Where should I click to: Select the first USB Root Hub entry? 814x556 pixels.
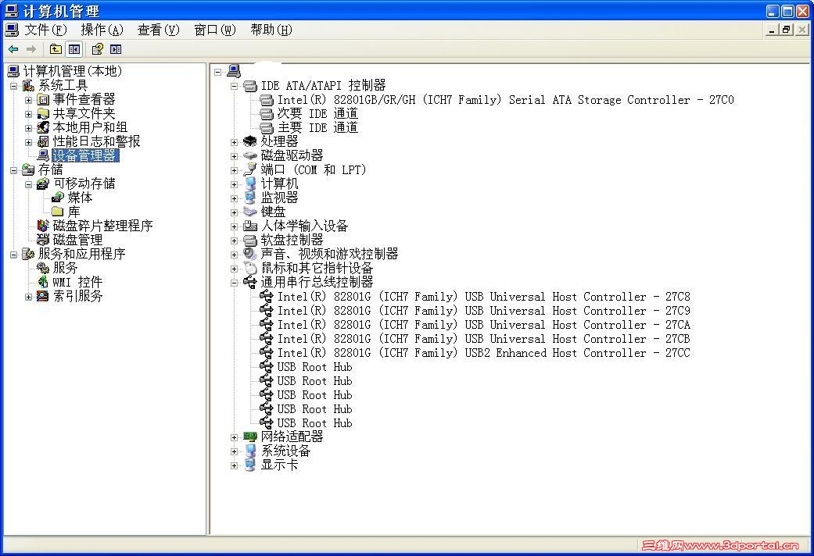314,367
